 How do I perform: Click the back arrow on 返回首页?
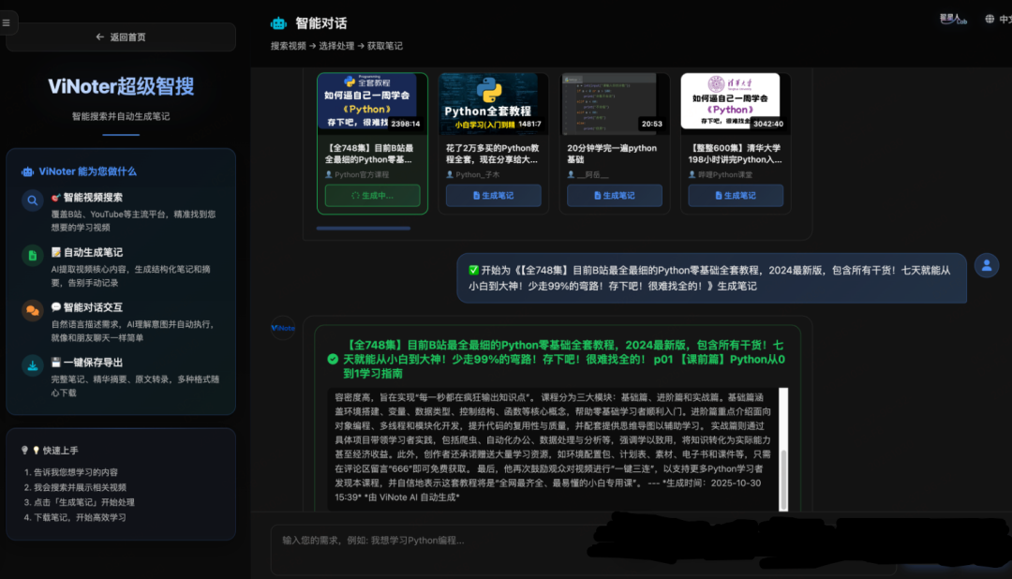click(100, 36)
